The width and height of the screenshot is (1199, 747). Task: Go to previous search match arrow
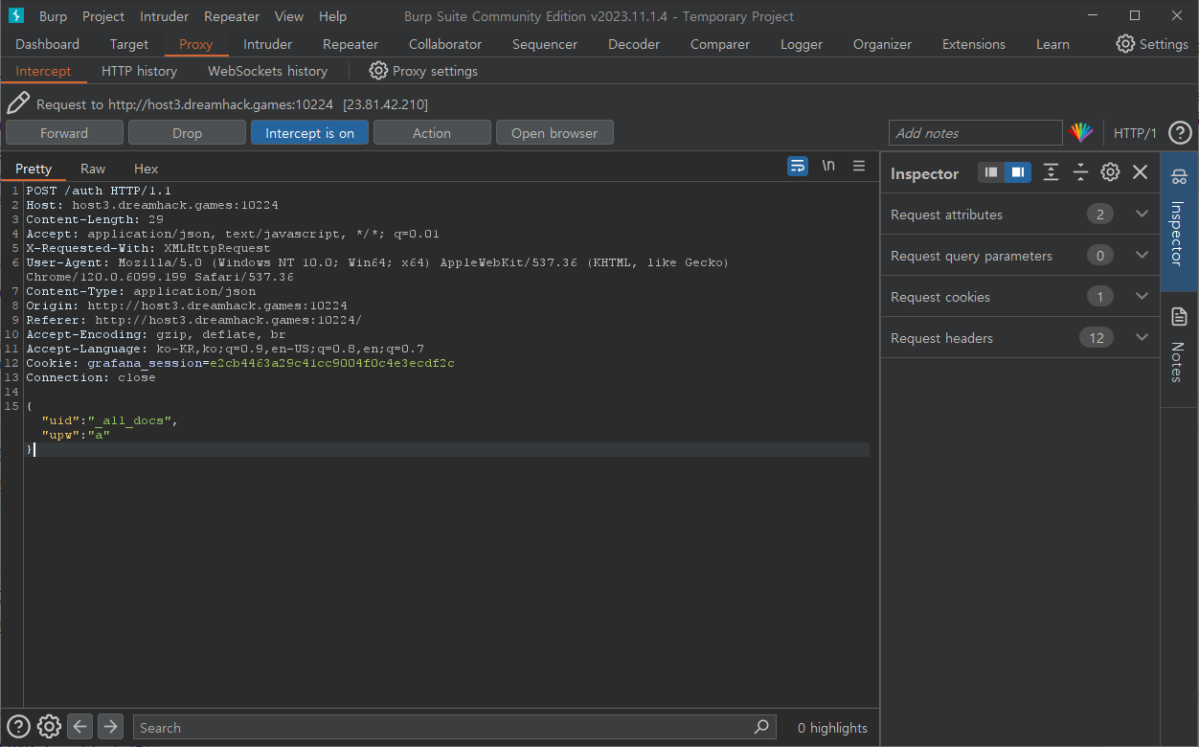[80, 727]
